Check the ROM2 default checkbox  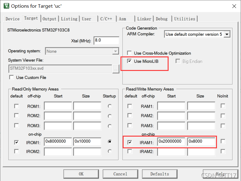pyautogui.click(x=16, y=116)
